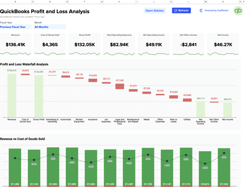Select column header H
Image resolution: width=245 pixels, height=187 pixels.
pos(119,2)
